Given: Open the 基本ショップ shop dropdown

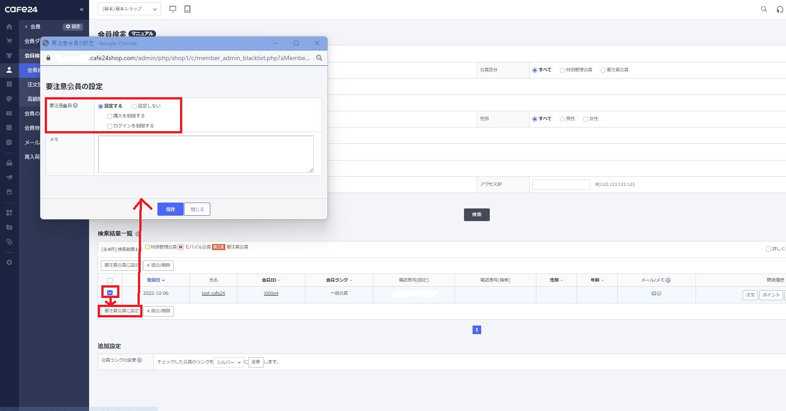Looking at the screenshot, I should coord(129,9).
